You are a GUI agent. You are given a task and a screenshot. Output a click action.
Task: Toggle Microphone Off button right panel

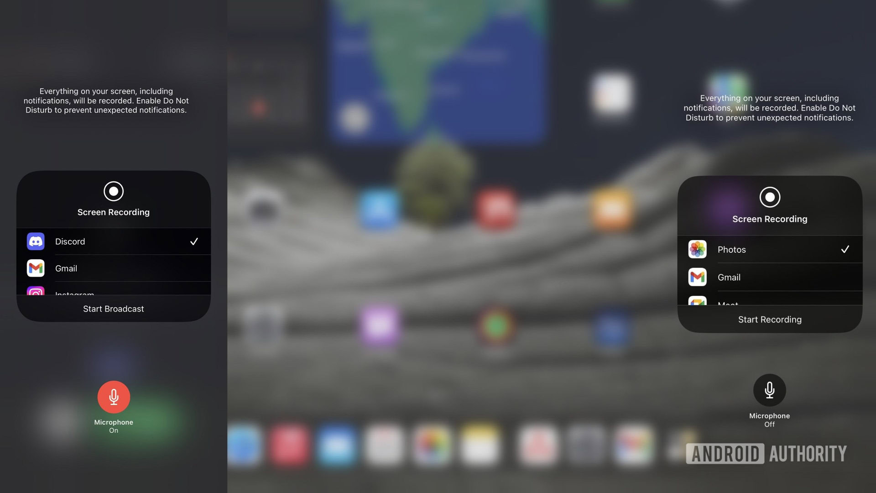click(x=770, y=390)
